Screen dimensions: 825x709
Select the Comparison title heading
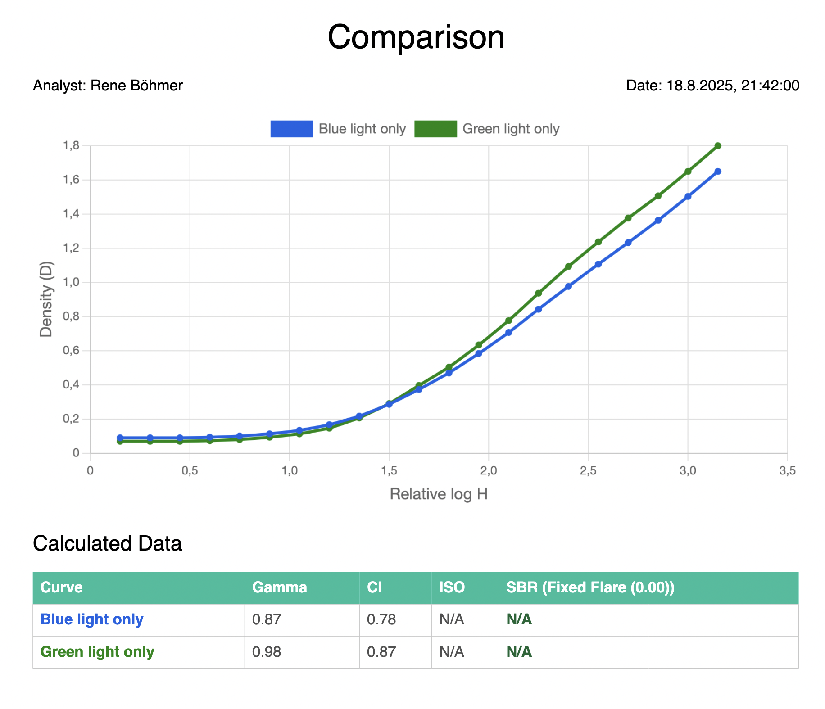click(x=416, y=37)
